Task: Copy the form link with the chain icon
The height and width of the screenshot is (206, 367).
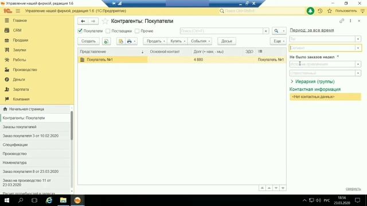Action: click(x=342, y=21)
